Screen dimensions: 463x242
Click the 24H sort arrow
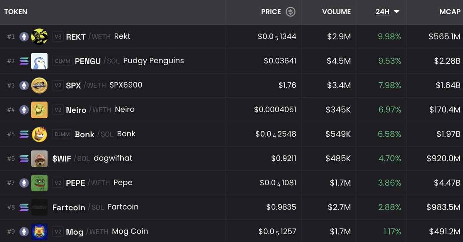[x=396, y=12]
